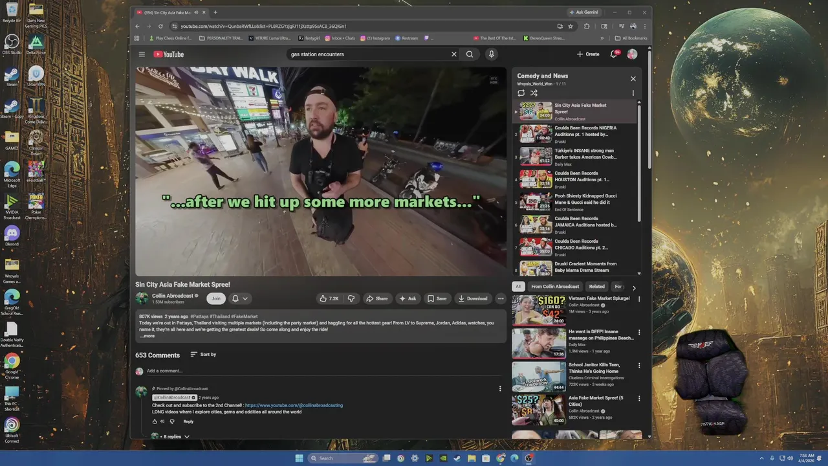Image resolution: width=828 pixels, height=466 pixels.
Task: Open the subscription notification bell dropdown
Action: 240,298
